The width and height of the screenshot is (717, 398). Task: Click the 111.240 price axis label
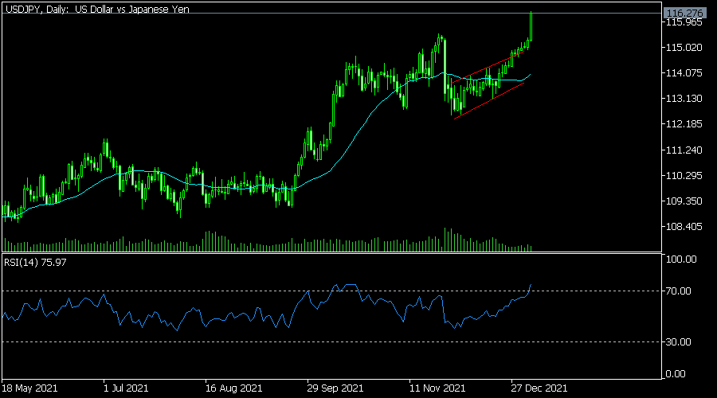point(684,150)
